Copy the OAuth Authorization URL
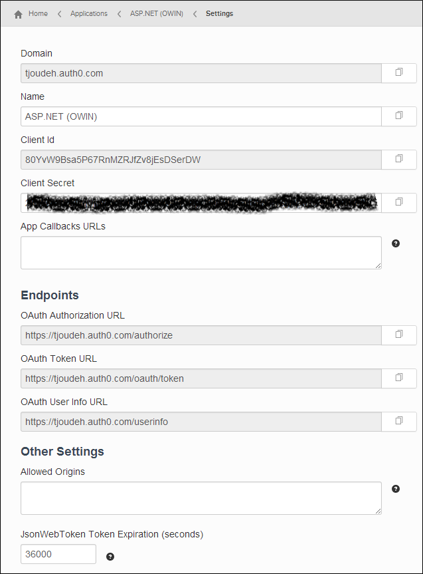 399,335
